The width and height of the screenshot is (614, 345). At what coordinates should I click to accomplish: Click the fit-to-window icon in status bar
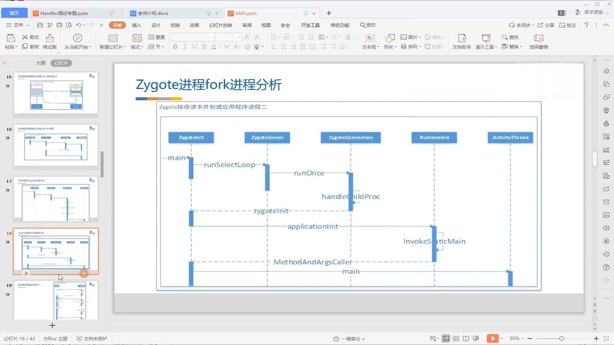pos(606,338)
